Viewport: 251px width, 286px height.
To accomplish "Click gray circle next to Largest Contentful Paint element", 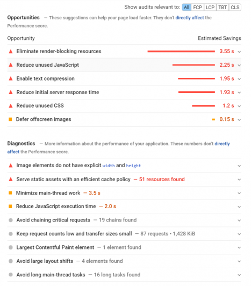I will [11, 247].
